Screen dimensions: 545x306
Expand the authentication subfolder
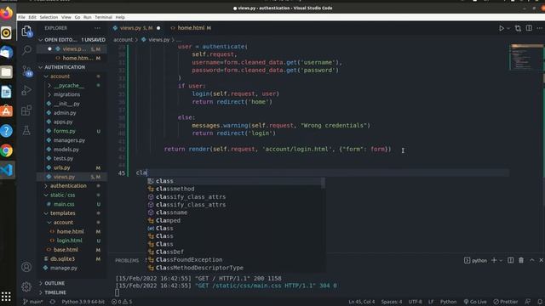pos(46,186)
